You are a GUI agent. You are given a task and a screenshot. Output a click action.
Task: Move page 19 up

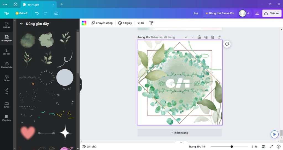point(186,37)
